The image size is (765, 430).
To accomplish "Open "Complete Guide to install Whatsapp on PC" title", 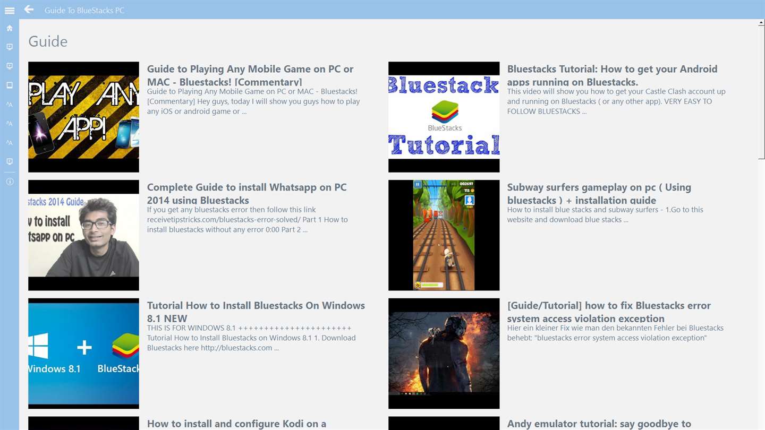I will 247,194.
